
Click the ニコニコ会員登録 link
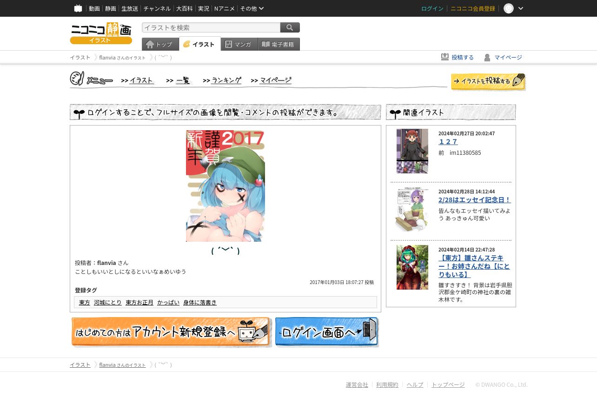pos(473,8)
